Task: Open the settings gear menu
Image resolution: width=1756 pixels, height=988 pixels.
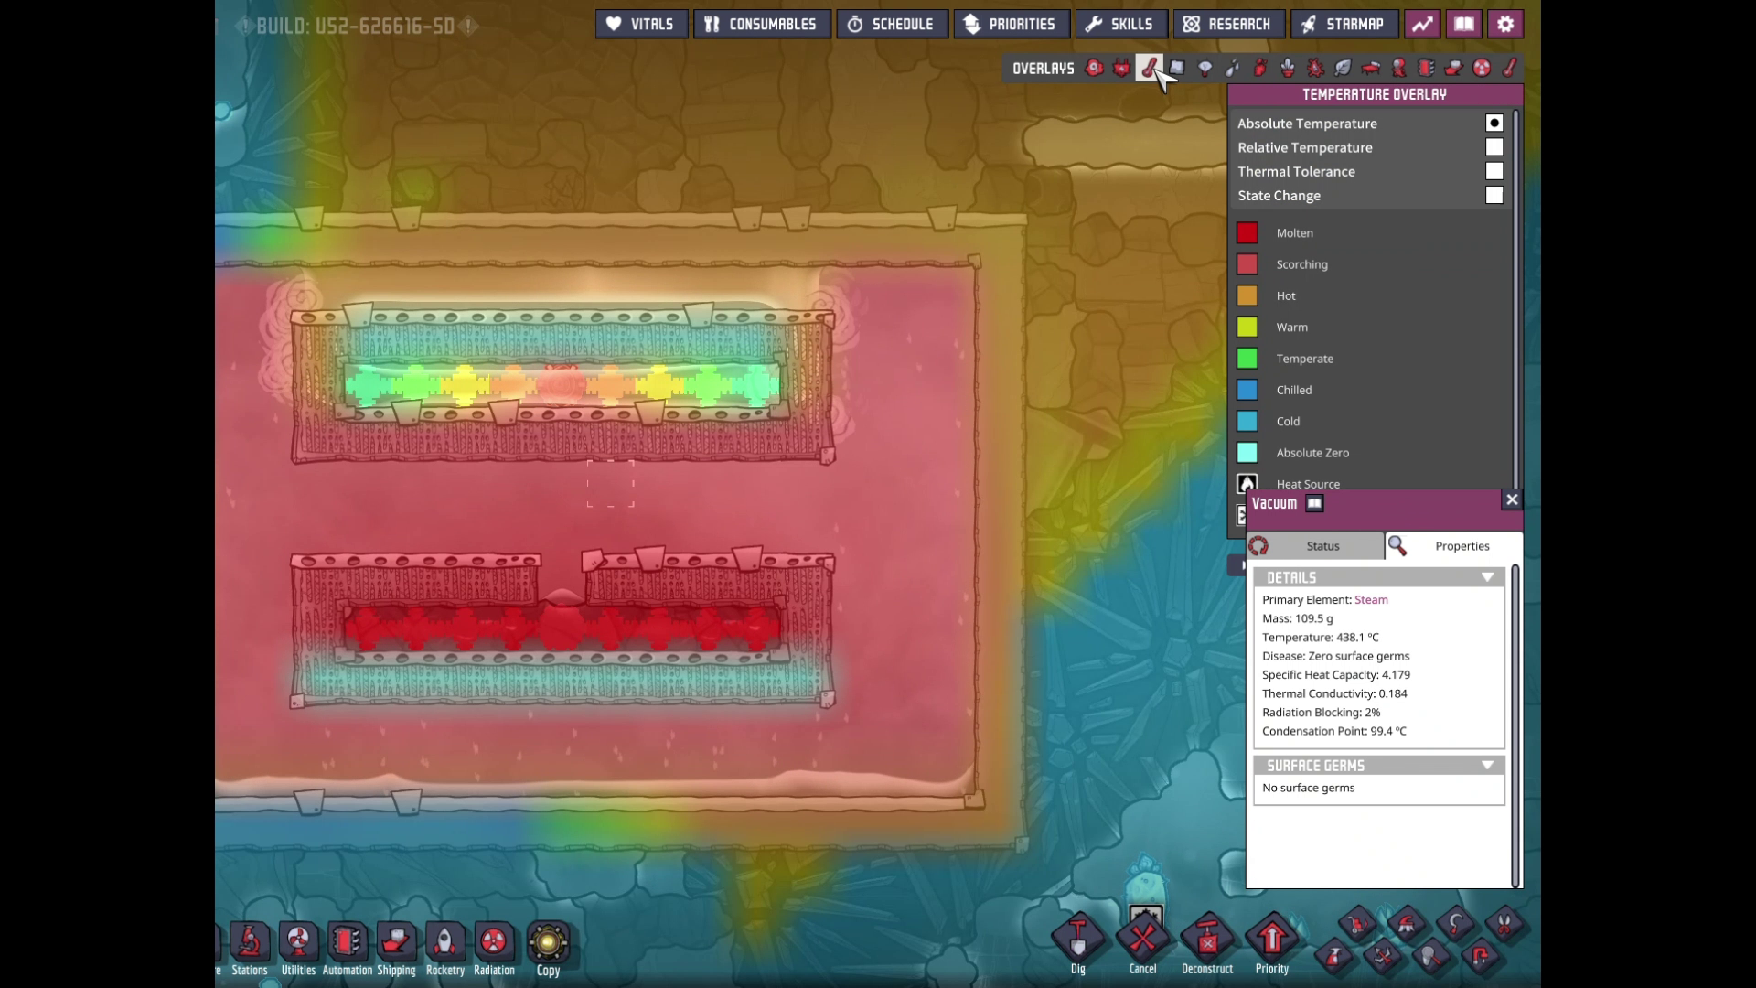Action: pos(1505,24)
